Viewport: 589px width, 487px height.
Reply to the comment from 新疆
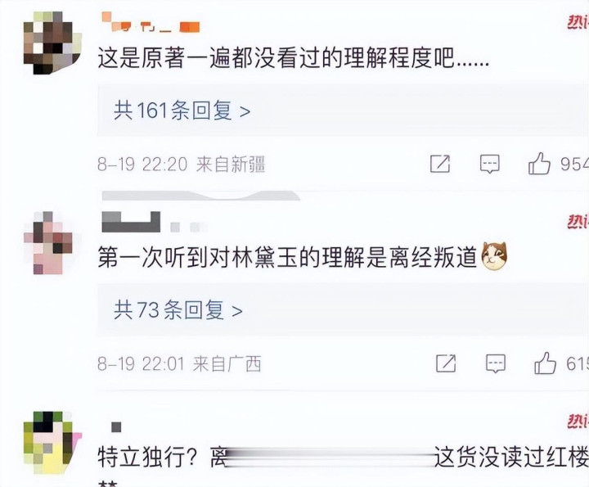(x=489, y=164)
